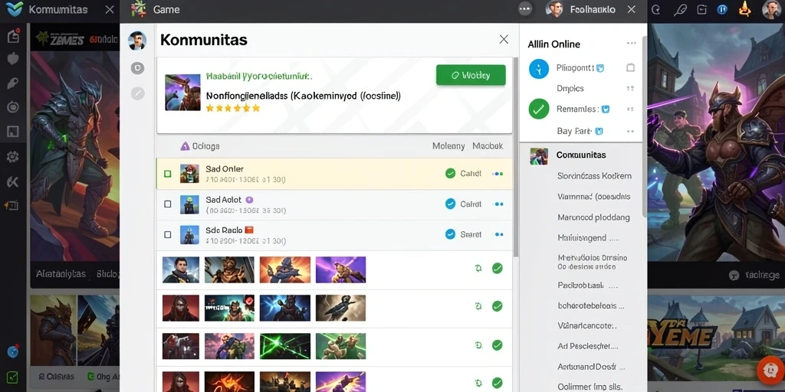The image size is (785, 392).
Task: Close the Konmunitas panel
Action: coord(504,40)
